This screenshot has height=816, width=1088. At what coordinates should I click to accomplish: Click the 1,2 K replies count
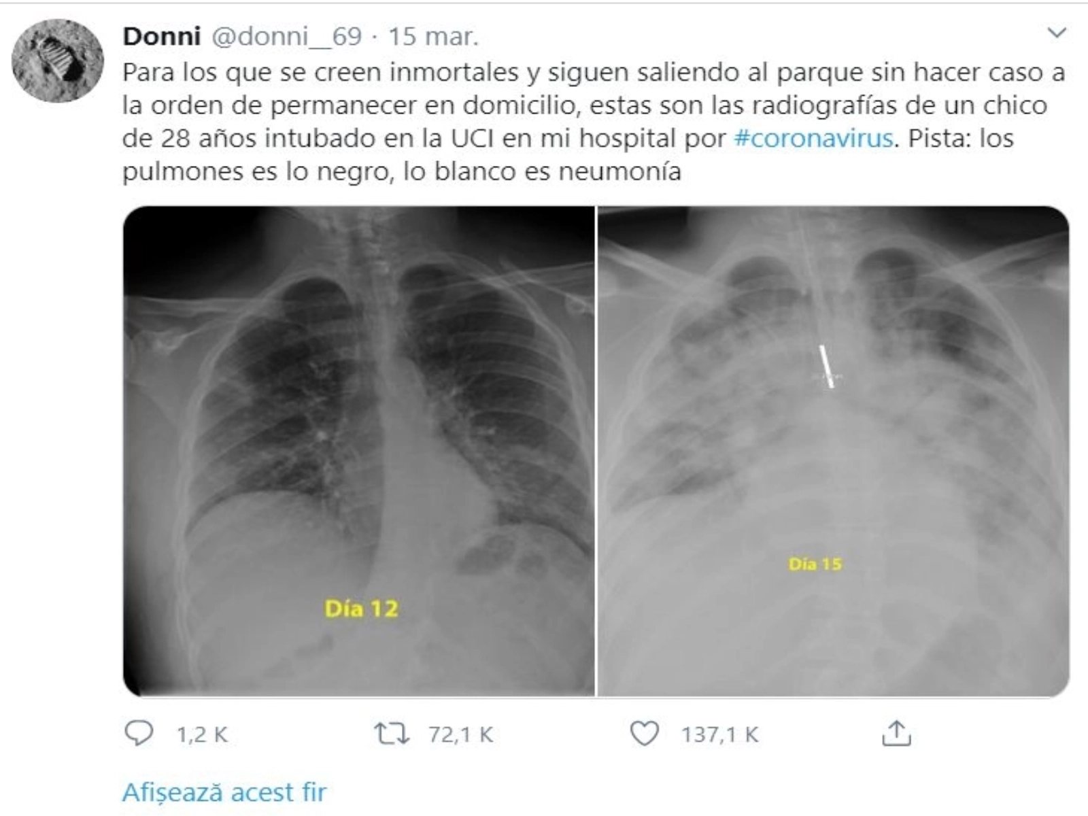point(202,735)
